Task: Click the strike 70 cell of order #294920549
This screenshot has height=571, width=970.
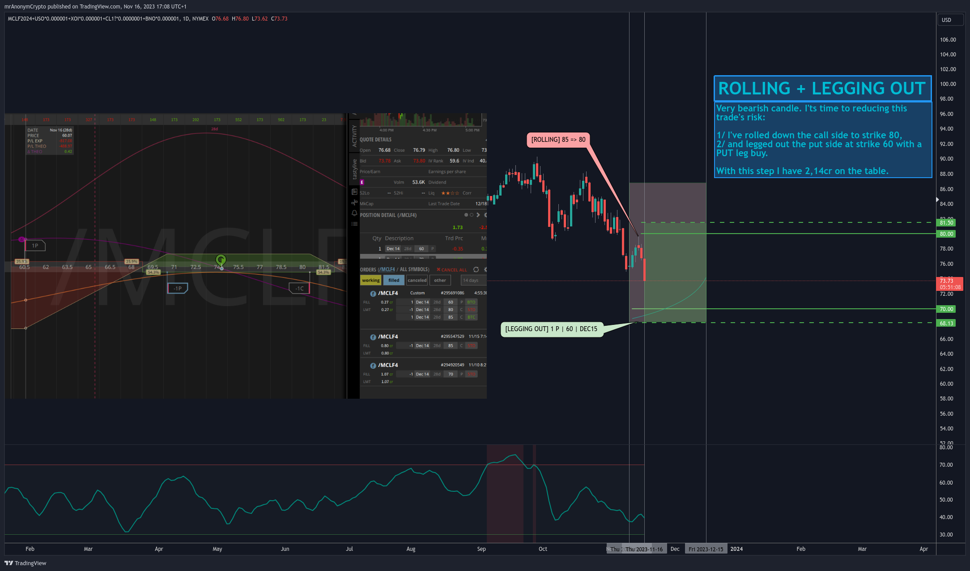Action: 451,374
